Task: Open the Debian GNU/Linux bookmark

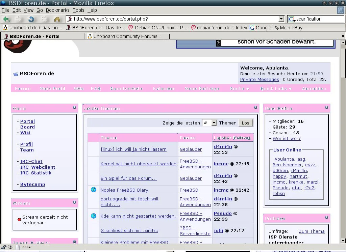Action: click(157, 28)
